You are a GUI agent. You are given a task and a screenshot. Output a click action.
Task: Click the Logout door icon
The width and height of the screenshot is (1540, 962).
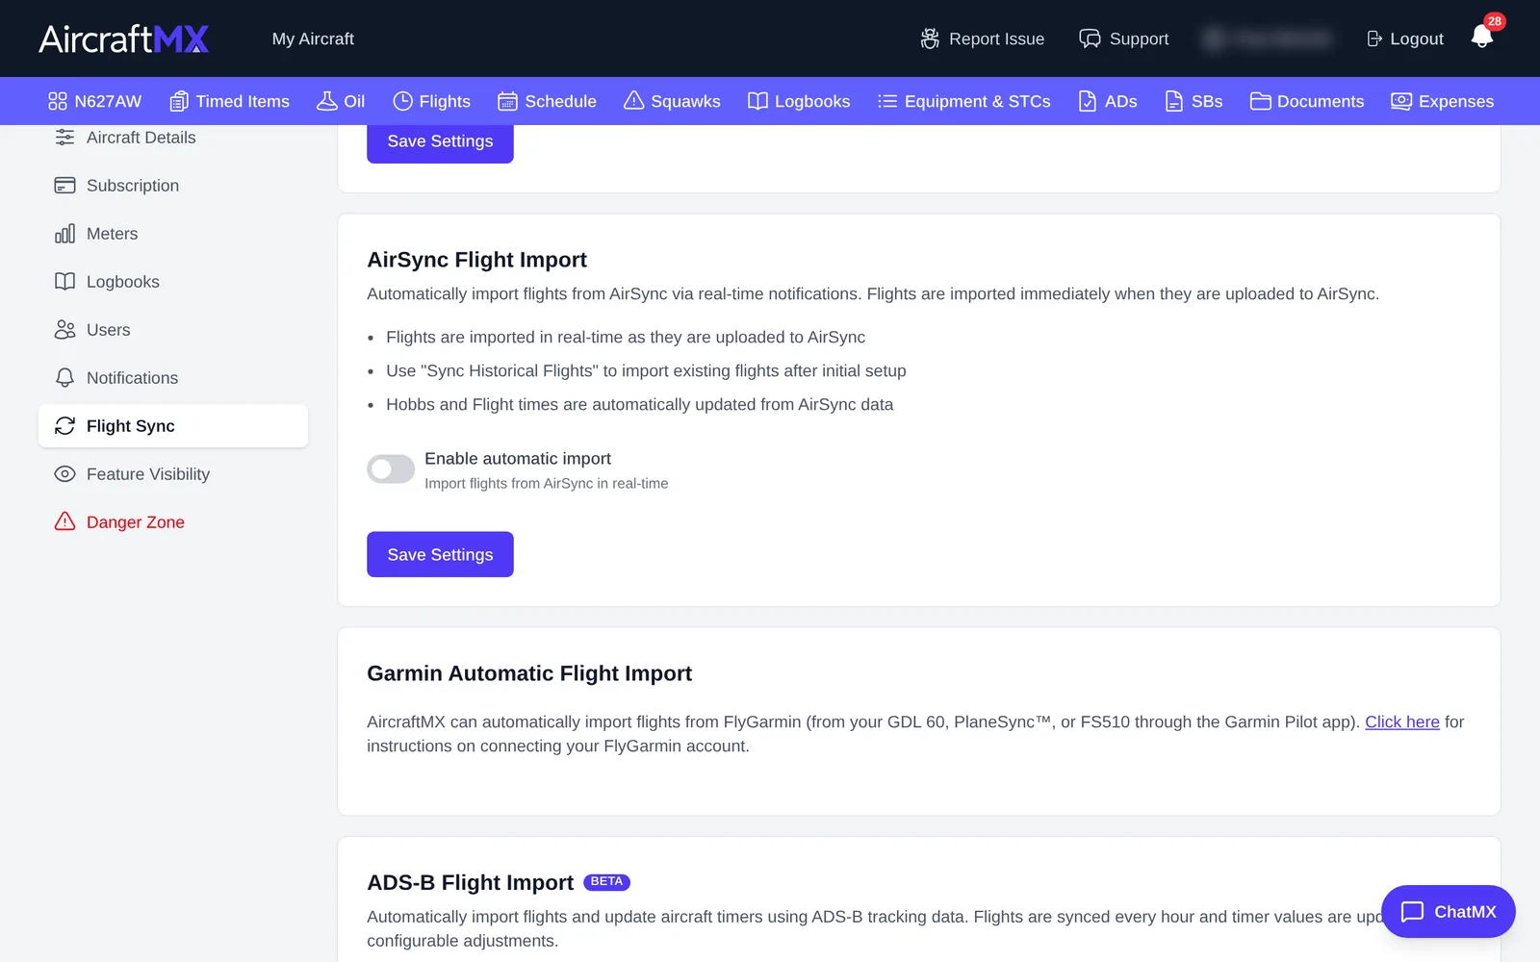[x=1374, y=38]
